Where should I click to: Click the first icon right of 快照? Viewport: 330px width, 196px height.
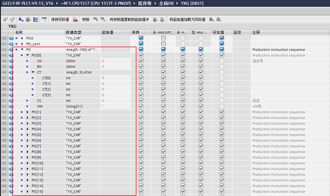click(95, 19)
